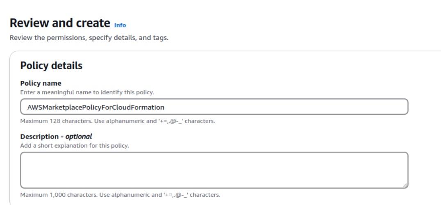This screenshot has height=205, width=441.
Task: Click blank space inside Policy name field
Action: 287,107
